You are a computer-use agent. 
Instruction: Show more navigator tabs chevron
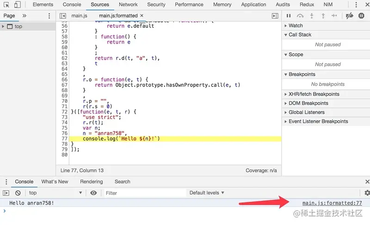pos(25,16)
